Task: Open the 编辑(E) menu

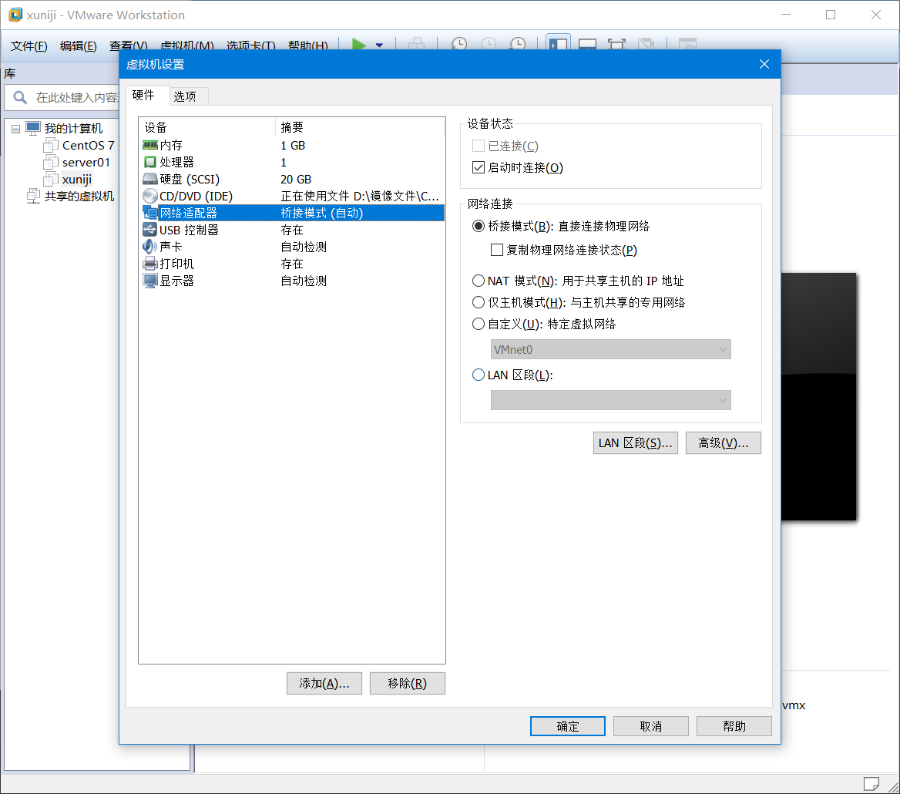Action: click(x=79, y=46)
